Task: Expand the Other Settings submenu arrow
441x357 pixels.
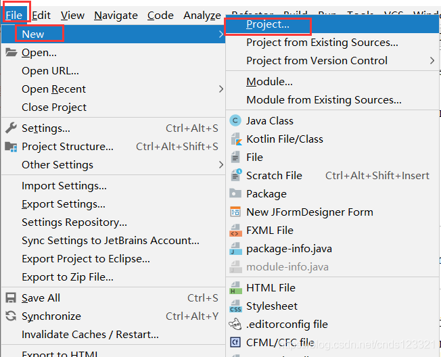Action: click(221, 165)
